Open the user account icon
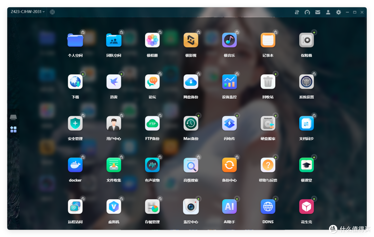 tap(328, 12)
